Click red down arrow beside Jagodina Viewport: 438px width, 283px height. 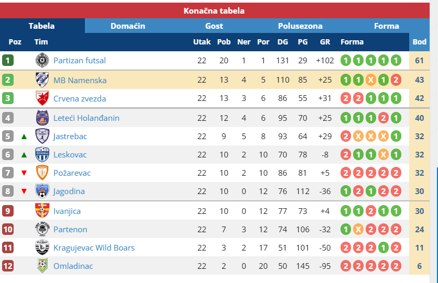pyautogui.click(x=24, y=191)
